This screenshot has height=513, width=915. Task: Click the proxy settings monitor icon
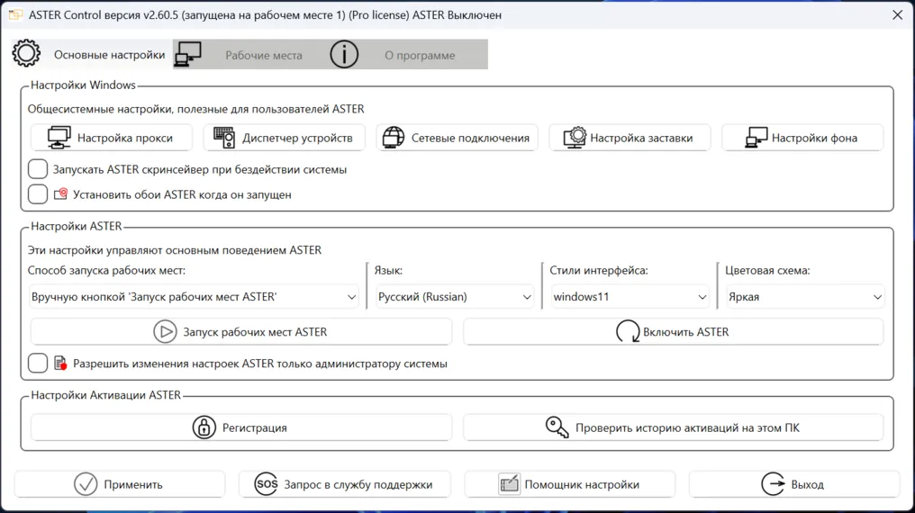(59, 138)
